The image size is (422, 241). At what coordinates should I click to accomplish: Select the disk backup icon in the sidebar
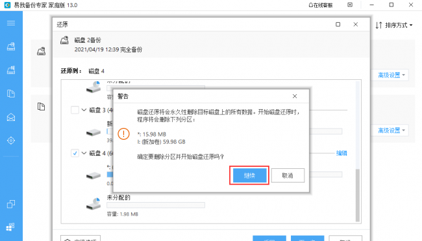coord(11,47)
